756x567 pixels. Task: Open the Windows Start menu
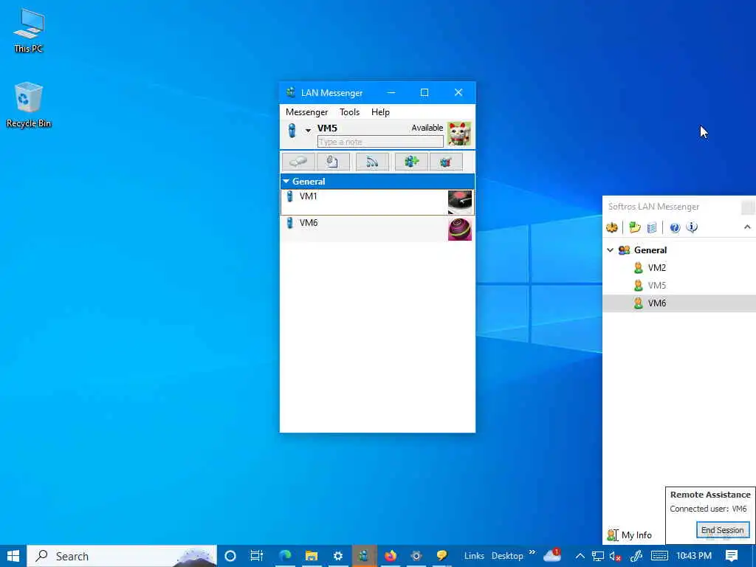click(x=13, y=556)
